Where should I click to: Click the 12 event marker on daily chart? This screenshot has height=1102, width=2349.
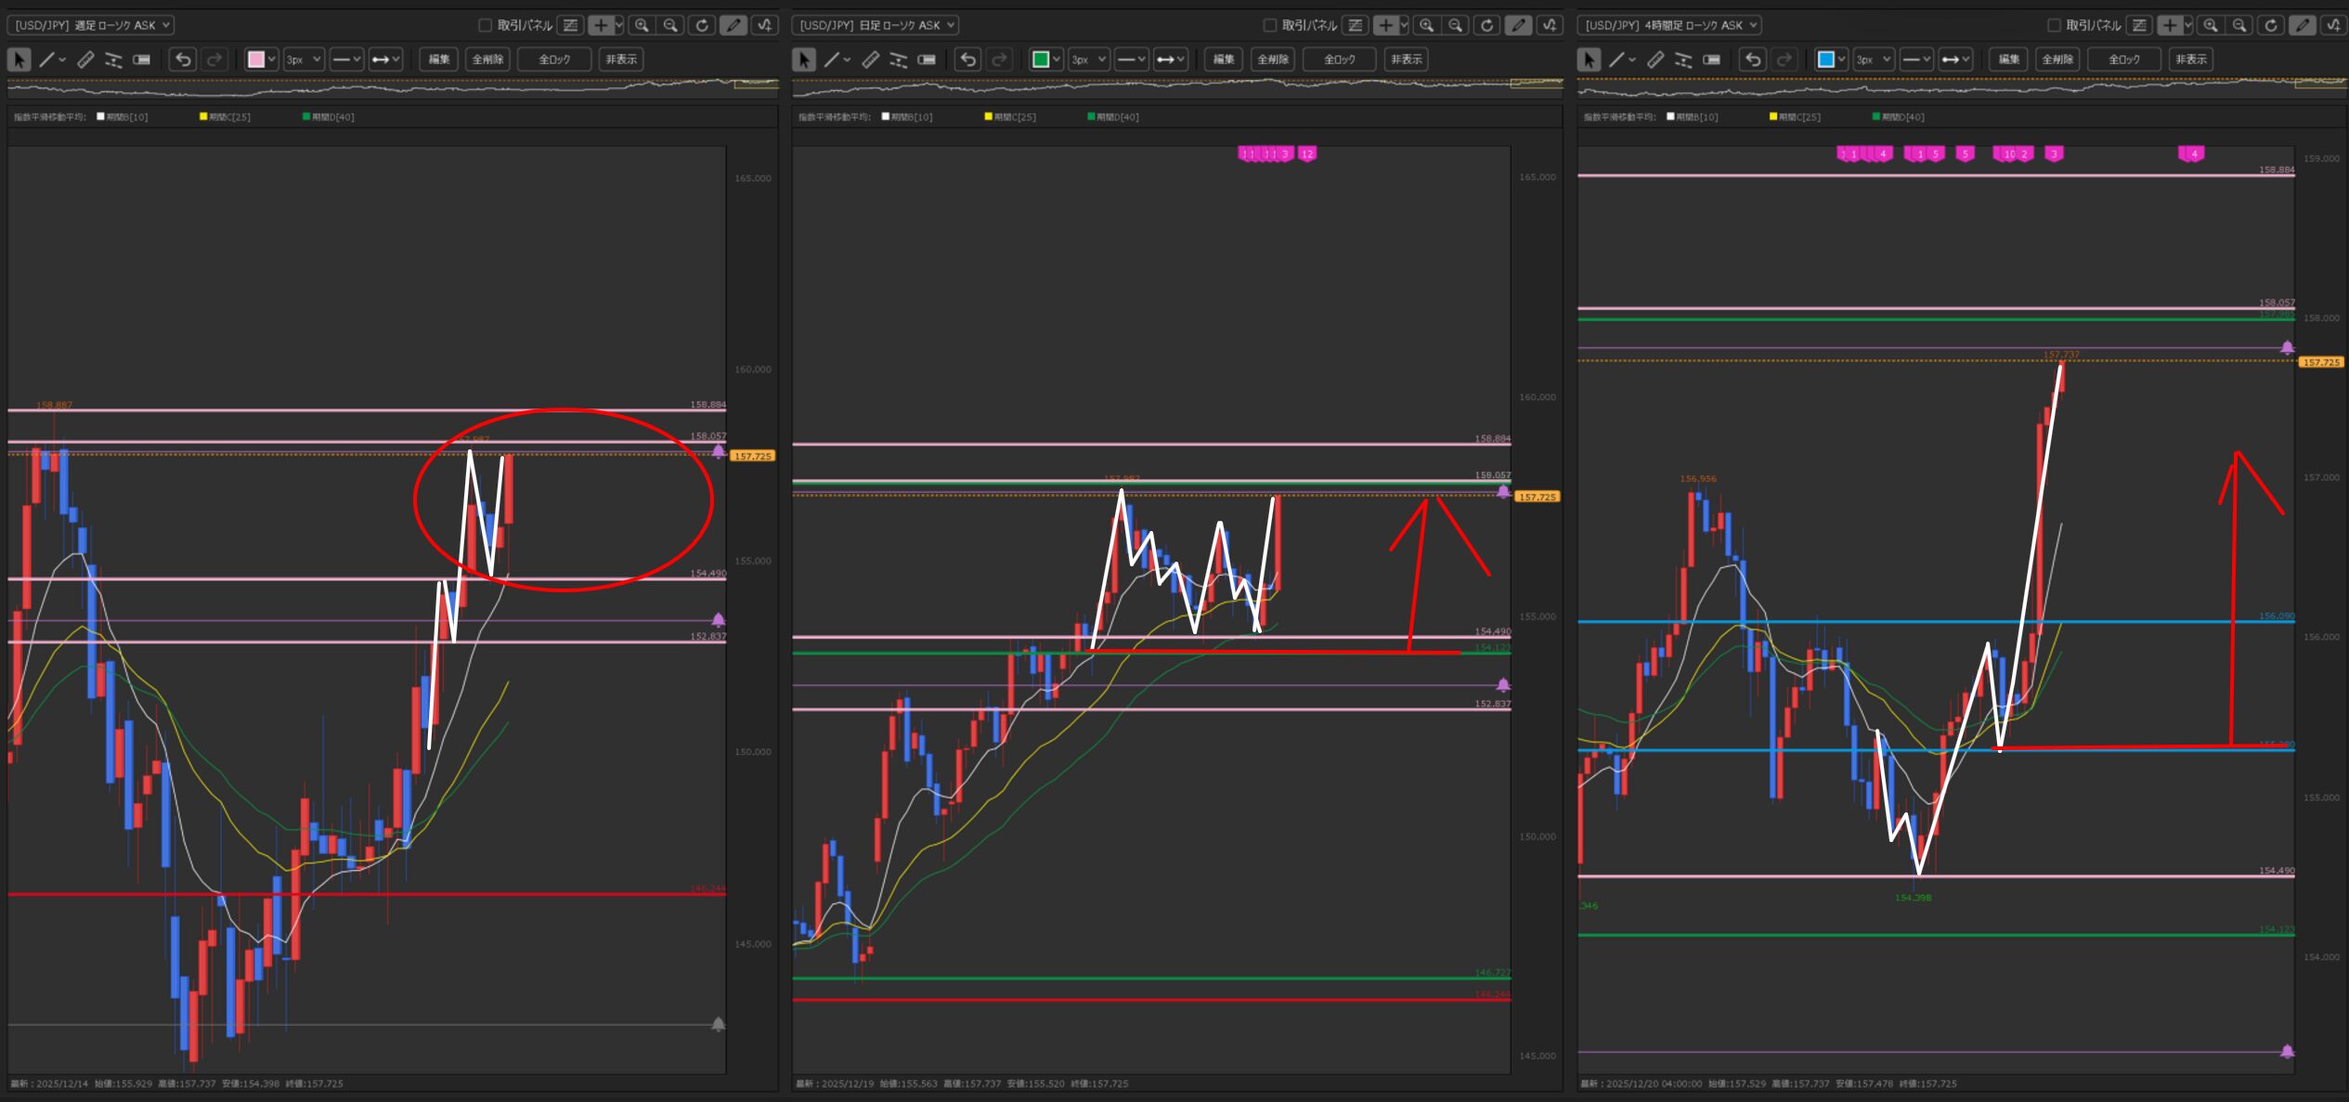point(1307,154)
